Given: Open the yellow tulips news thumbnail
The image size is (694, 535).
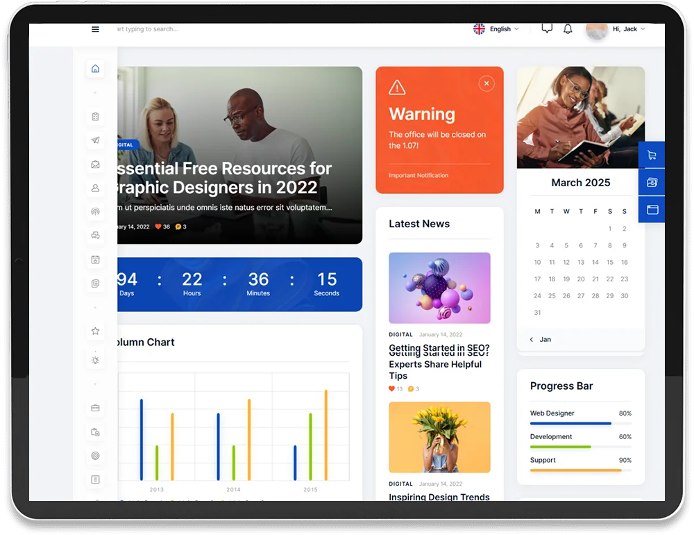Looking at the screenshot, I should click(x=439, y=437).
